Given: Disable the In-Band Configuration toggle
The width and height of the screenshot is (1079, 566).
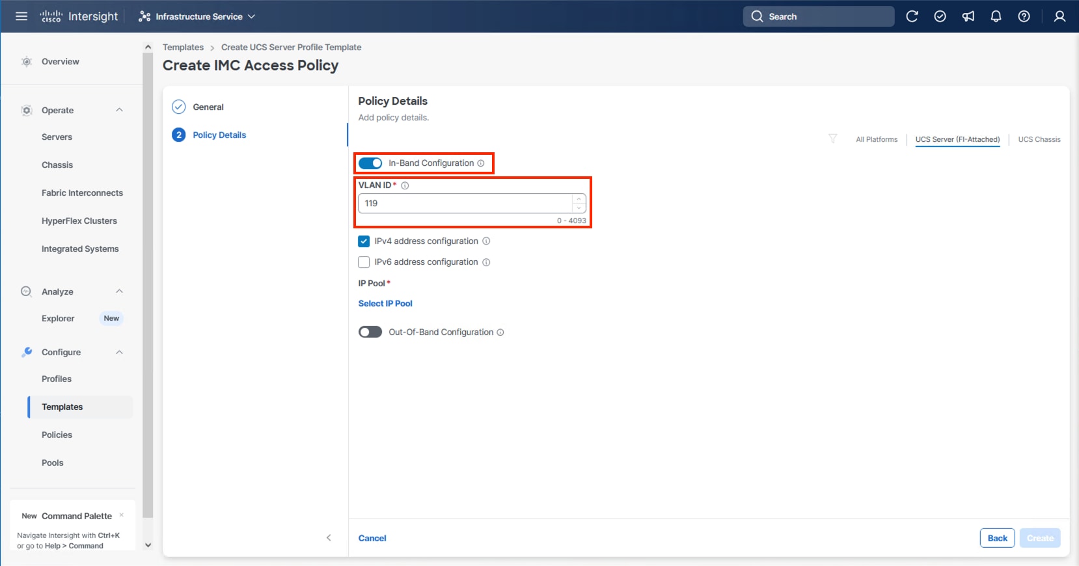Looking at the screenshot, I should (x=370, y=163).
